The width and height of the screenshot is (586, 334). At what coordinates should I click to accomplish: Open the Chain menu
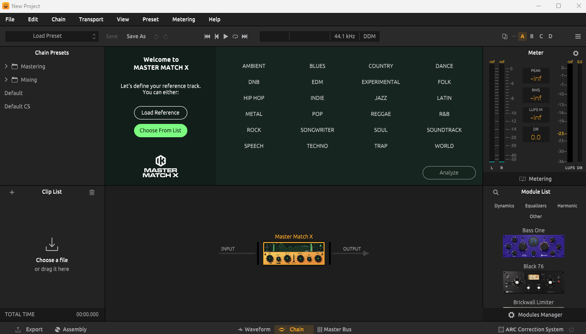pos(59,20)
